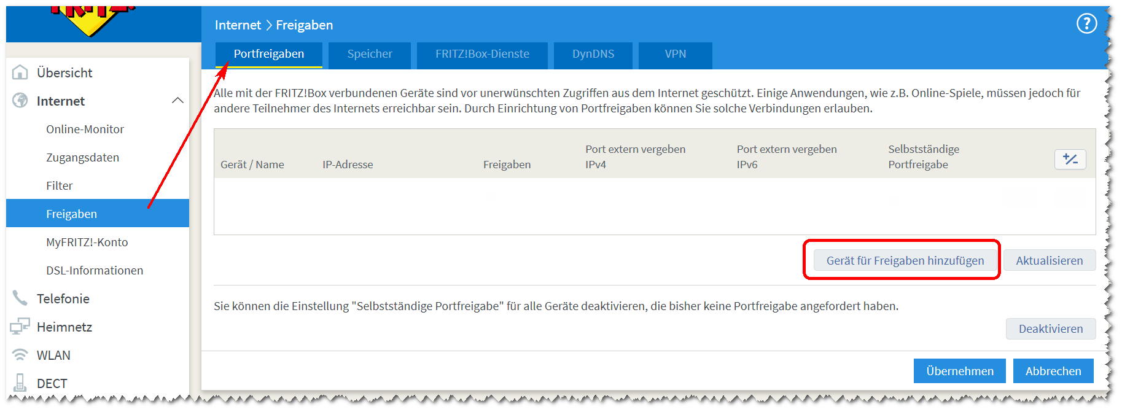Click Gerät für Freigaben hinzufügen button

pos(905,260)
